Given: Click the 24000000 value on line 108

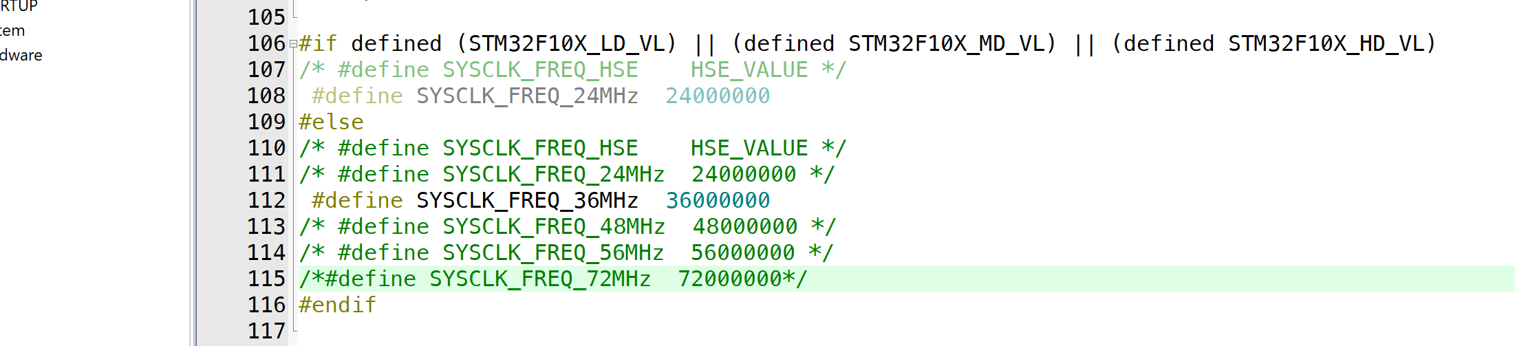Looking at the screenshot, I should 718,96.
